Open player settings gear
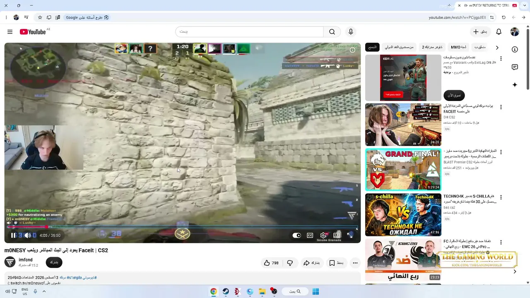This screenshot has width=530, height=298. [323, 236]
